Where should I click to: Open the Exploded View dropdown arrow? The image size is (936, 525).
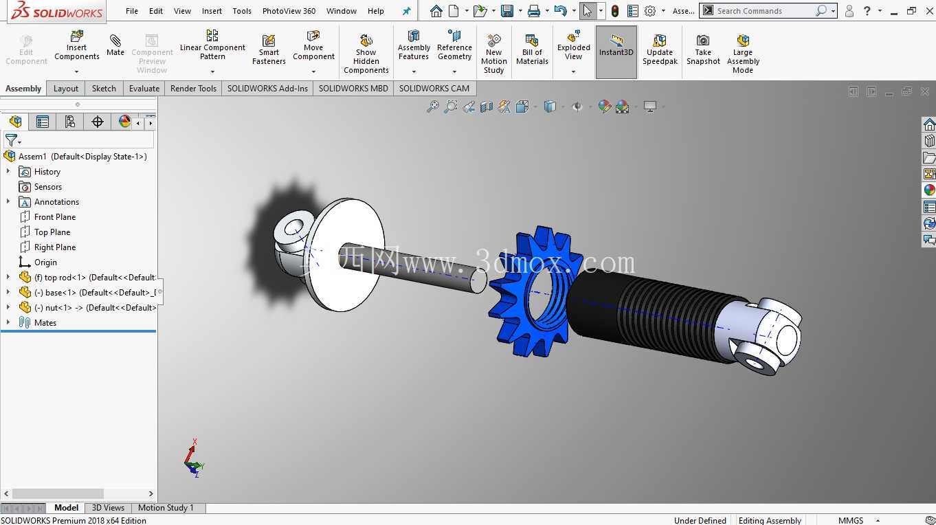click(574, 71)
